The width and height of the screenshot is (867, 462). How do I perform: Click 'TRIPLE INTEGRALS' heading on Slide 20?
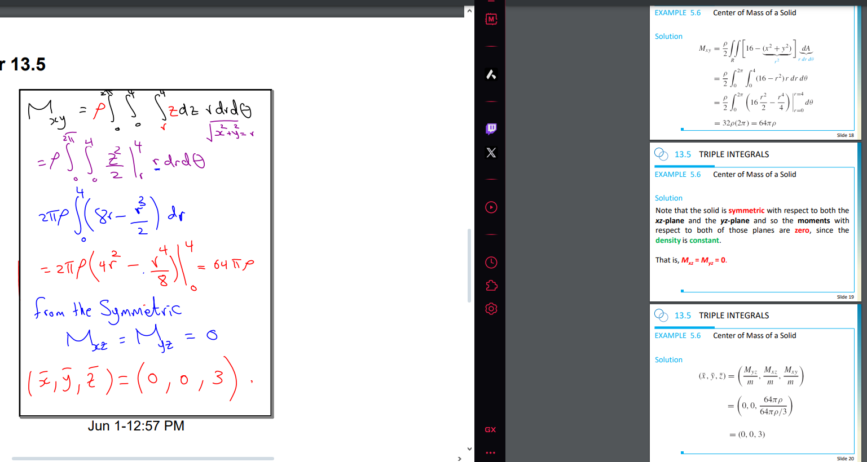734,316
